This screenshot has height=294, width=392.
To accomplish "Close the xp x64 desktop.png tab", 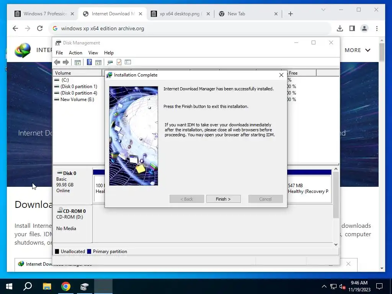I will (208, 14).
